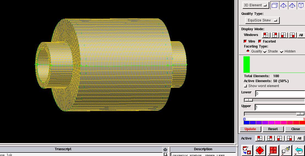Select the tetrahedron element type icon
Screen dimensions: 305x156
click(283, 5)
